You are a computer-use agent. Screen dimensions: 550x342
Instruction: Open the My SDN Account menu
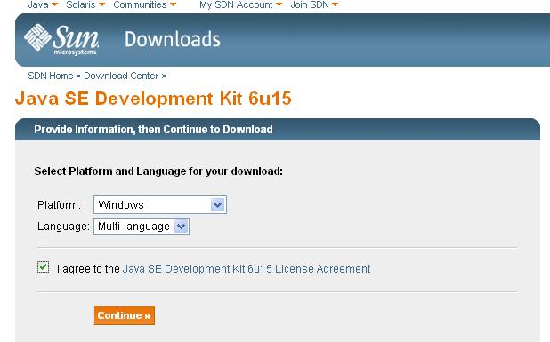[240, 4]
